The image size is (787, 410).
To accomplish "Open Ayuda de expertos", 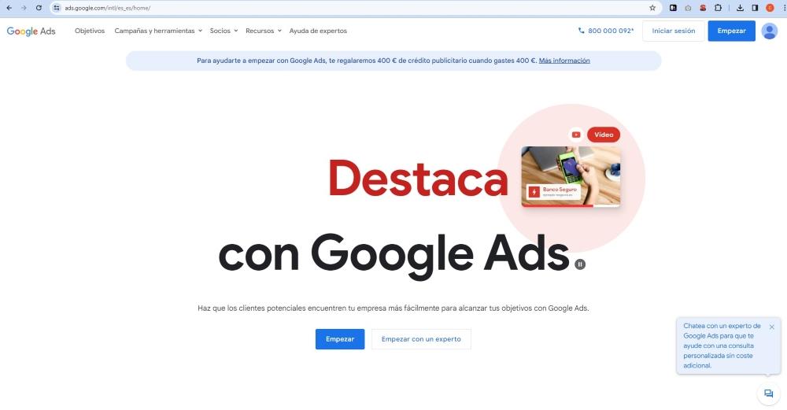I will (x=318, y=31).
